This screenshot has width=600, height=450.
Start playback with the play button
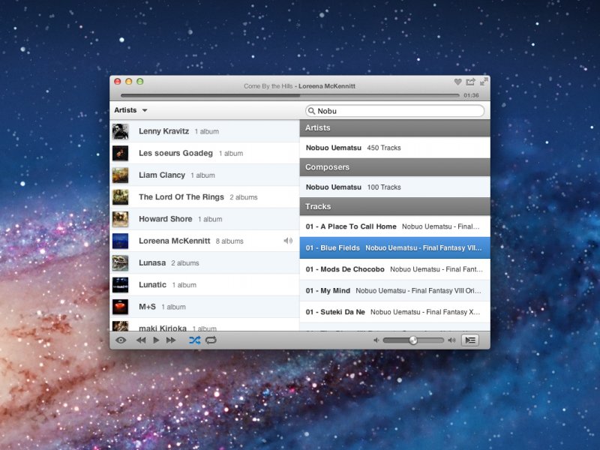(x=156, y=340)
